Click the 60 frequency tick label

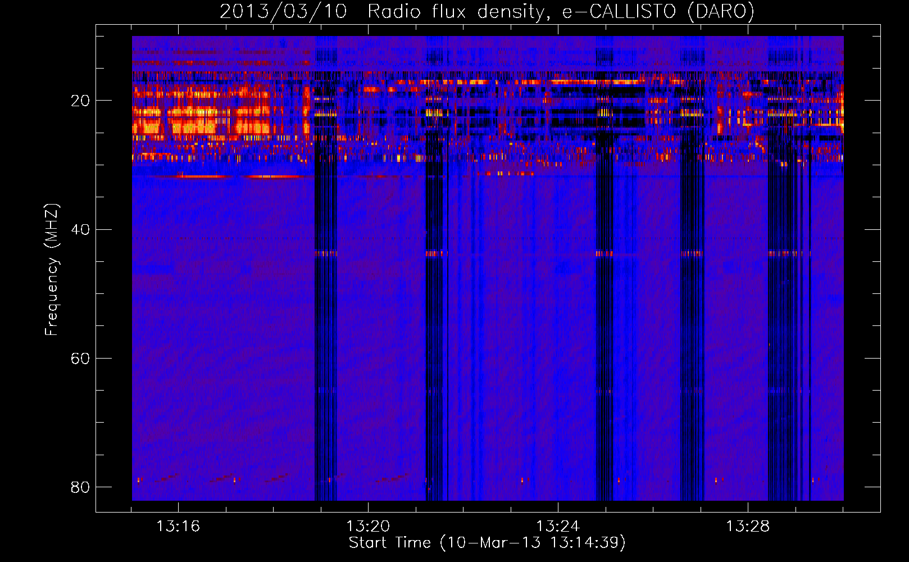[x=80, y=358]
